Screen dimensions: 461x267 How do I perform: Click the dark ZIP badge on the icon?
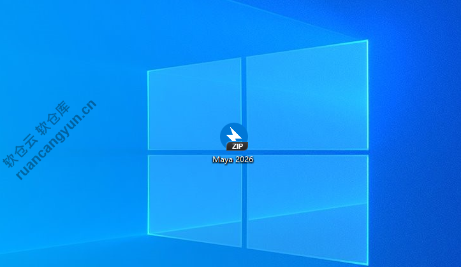[x=237, y=146]
